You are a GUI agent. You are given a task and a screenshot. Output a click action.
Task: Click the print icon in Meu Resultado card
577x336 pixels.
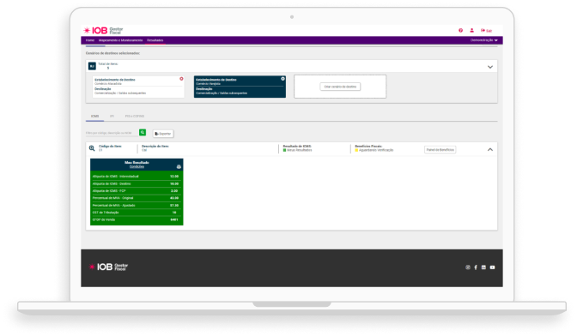click(x=179, y=167)
